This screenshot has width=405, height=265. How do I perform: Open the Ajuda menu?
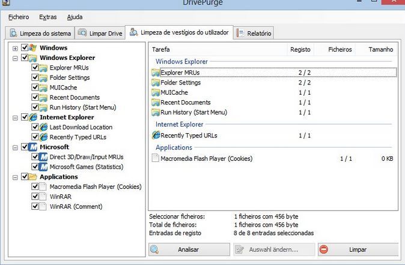(x=75, y=17)
